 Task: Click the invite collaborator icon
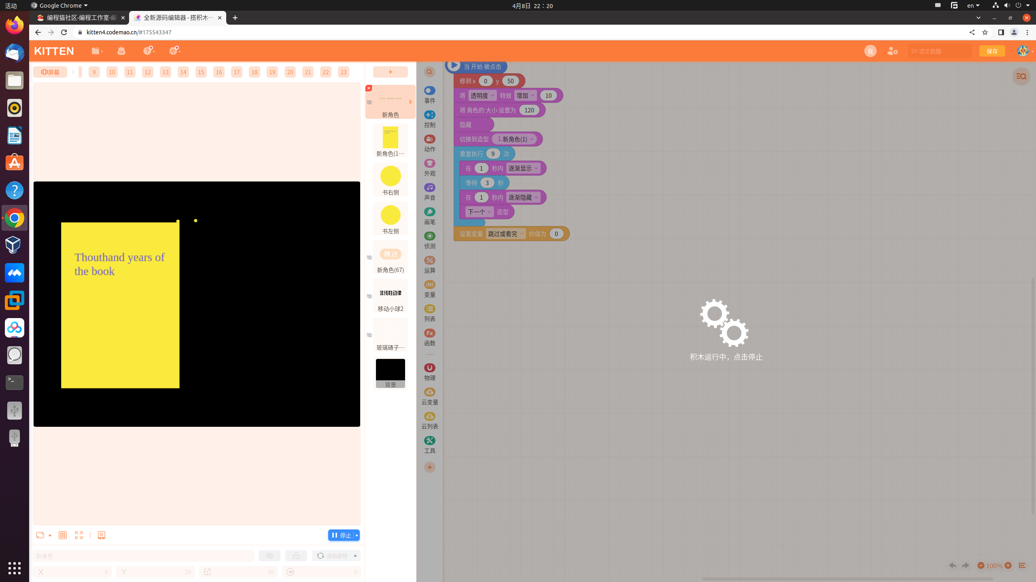tap(892, 51)
